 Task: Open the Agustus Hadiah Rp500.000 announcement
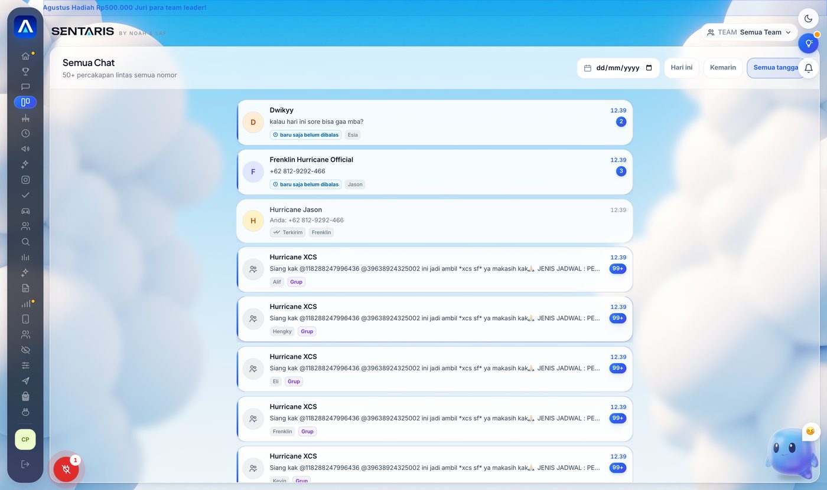coord(125,8)
